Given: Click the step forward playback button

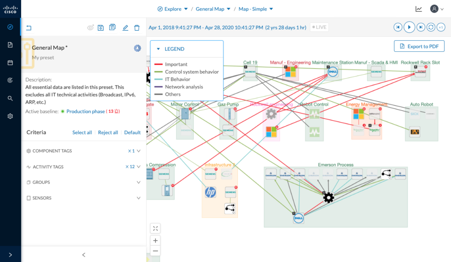Looking at the screenshot, I should coord(421,27).
